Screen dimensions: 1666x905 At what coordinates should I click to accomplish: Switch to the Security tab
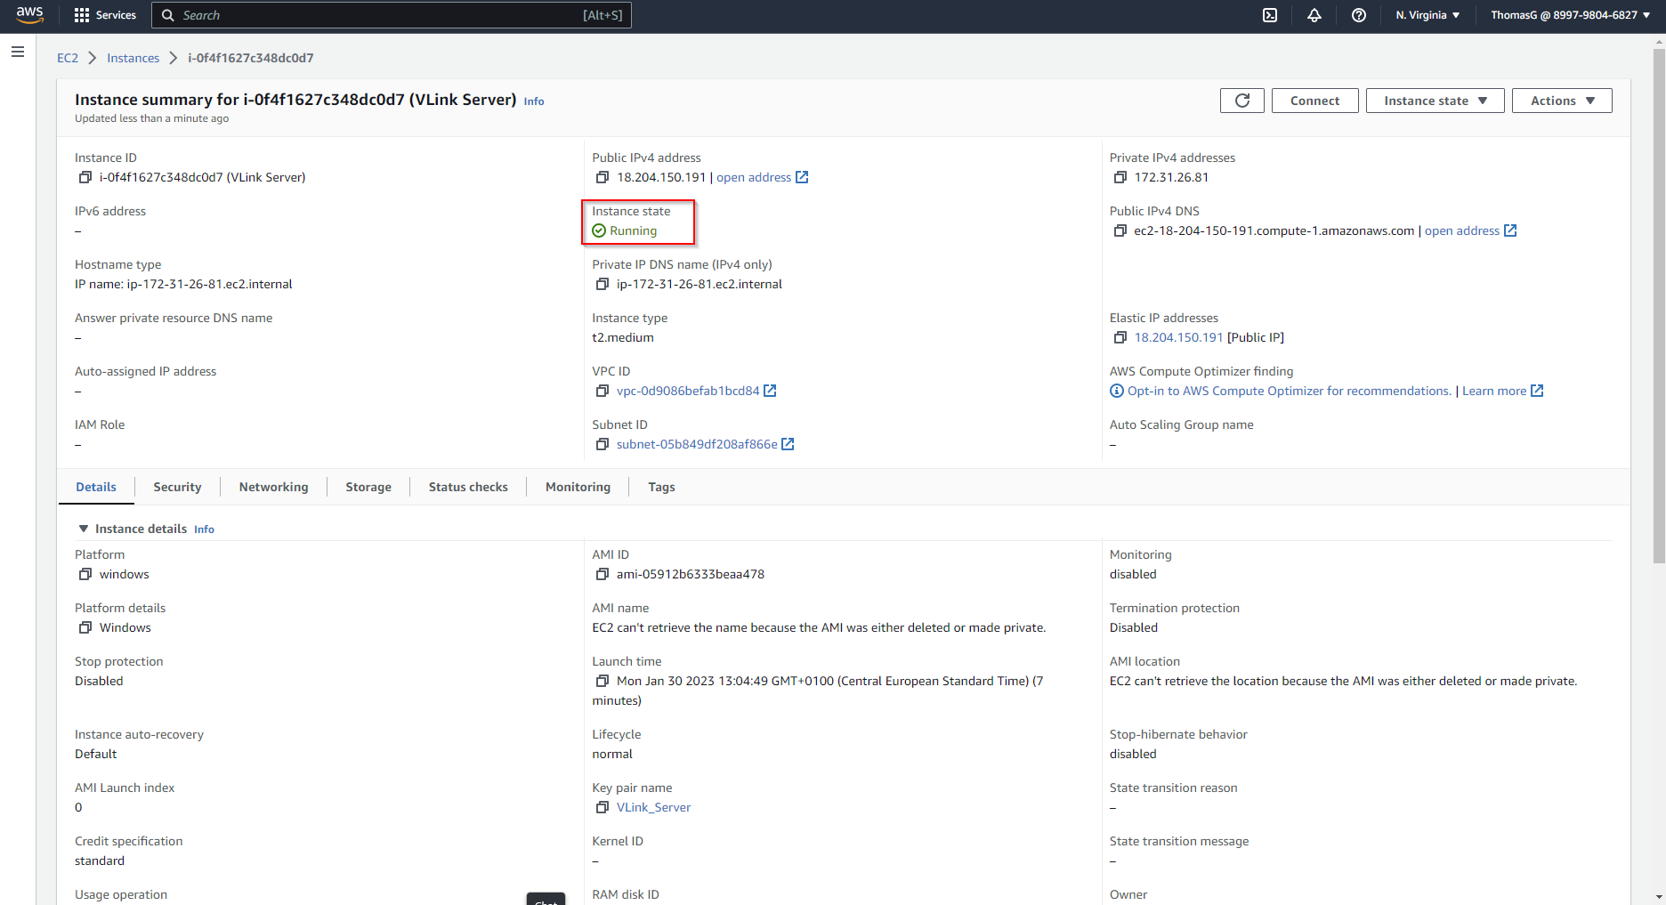click(177, 487)
